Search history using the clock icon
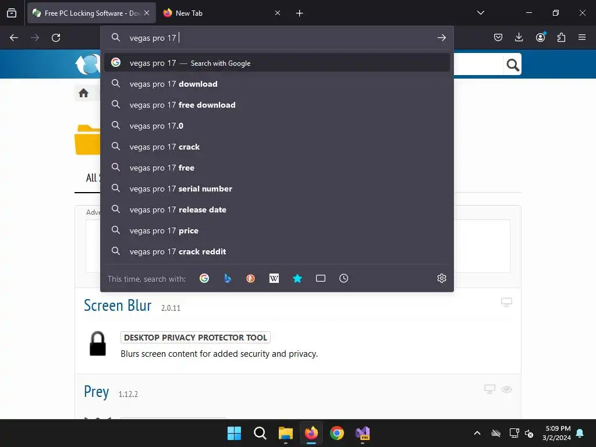Viewport: 596px width, 447px height. click(x=343, y=278)
